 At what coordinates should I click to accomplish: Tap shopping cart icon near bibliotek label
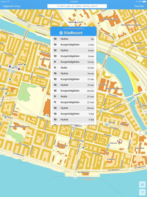(x=6, y=94)
